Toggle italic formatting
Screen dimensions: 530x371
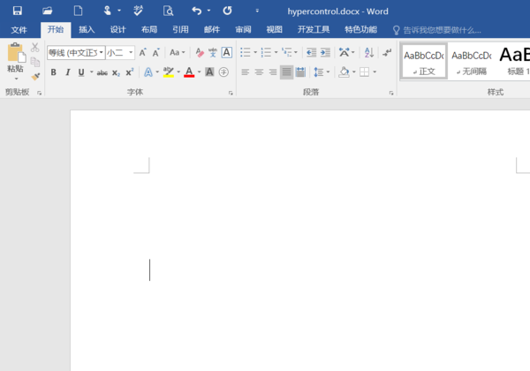point(68,72)
